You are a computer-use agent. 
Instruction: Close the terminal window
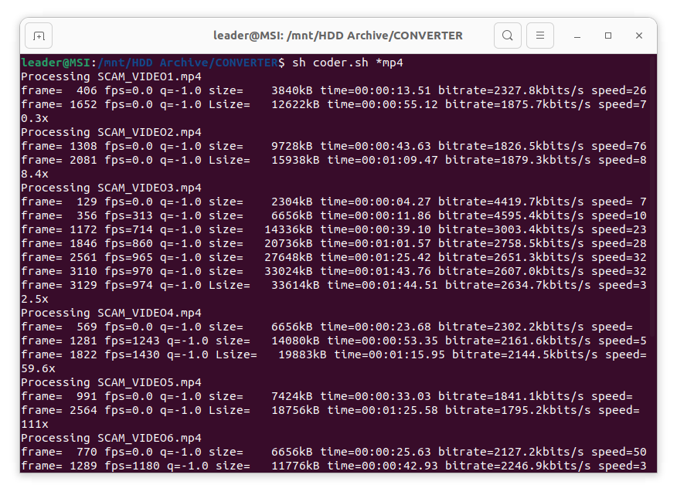point(639,36)
